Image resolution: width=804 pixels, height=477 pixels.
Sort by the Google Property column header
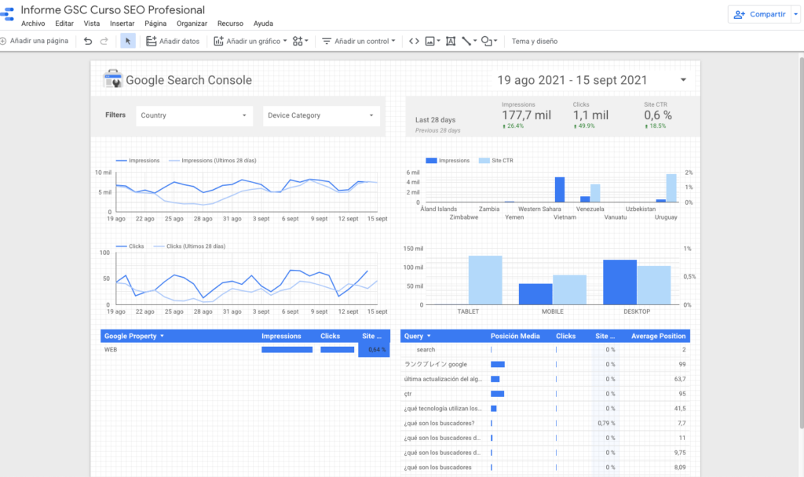tap(133, 336)
